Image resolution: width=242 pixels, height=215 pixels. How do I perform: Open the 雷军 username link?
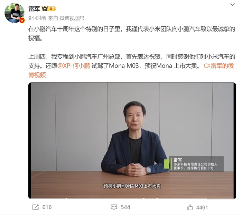pos(34,9)
